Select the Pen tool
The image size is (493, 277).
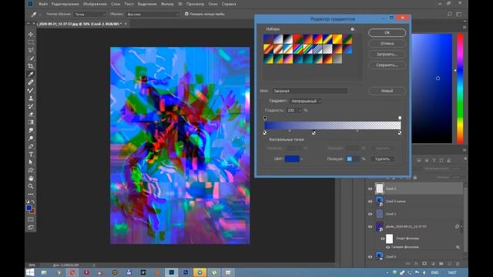[x=31, y=146]
